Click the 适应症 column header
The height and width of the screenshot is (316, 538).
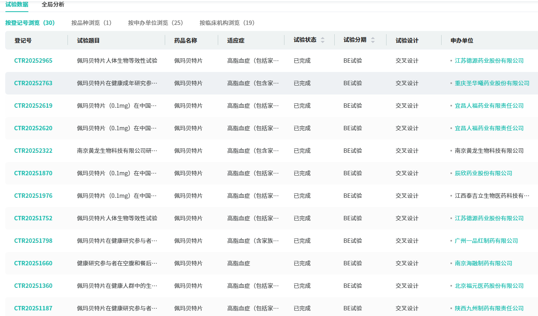click(x=236, y=41)
